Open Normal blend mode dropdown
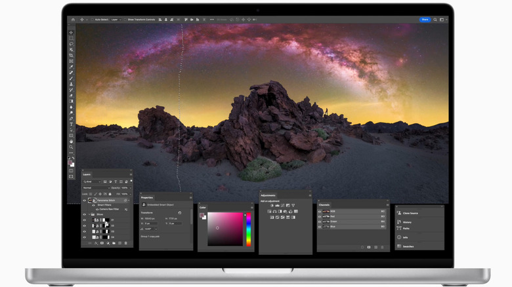This screenshot has height=287, width=512. [x=96, y=188]
